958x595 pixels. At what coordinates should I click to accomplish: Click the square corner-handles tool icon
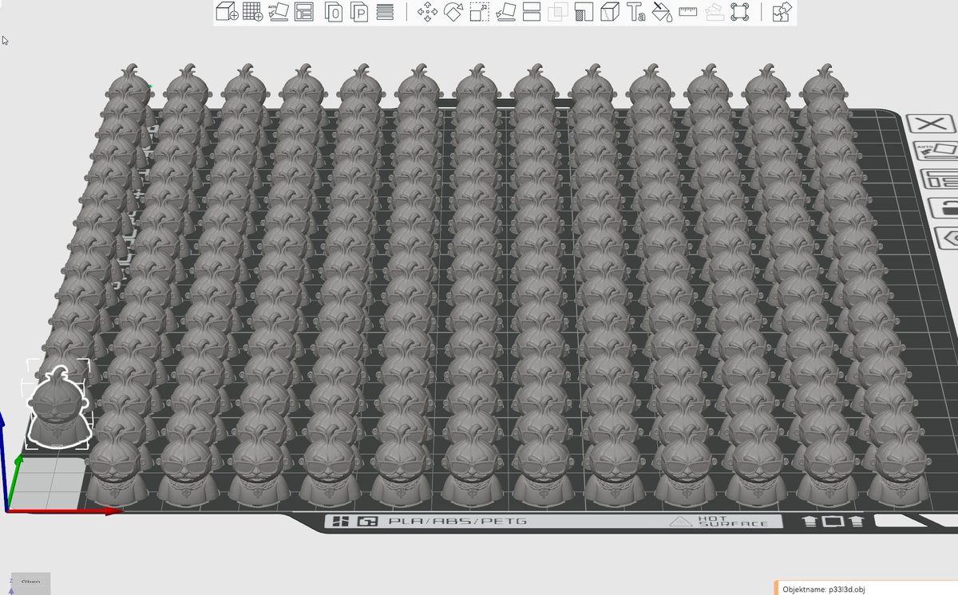pyautogui.click(x=740, y=12)
